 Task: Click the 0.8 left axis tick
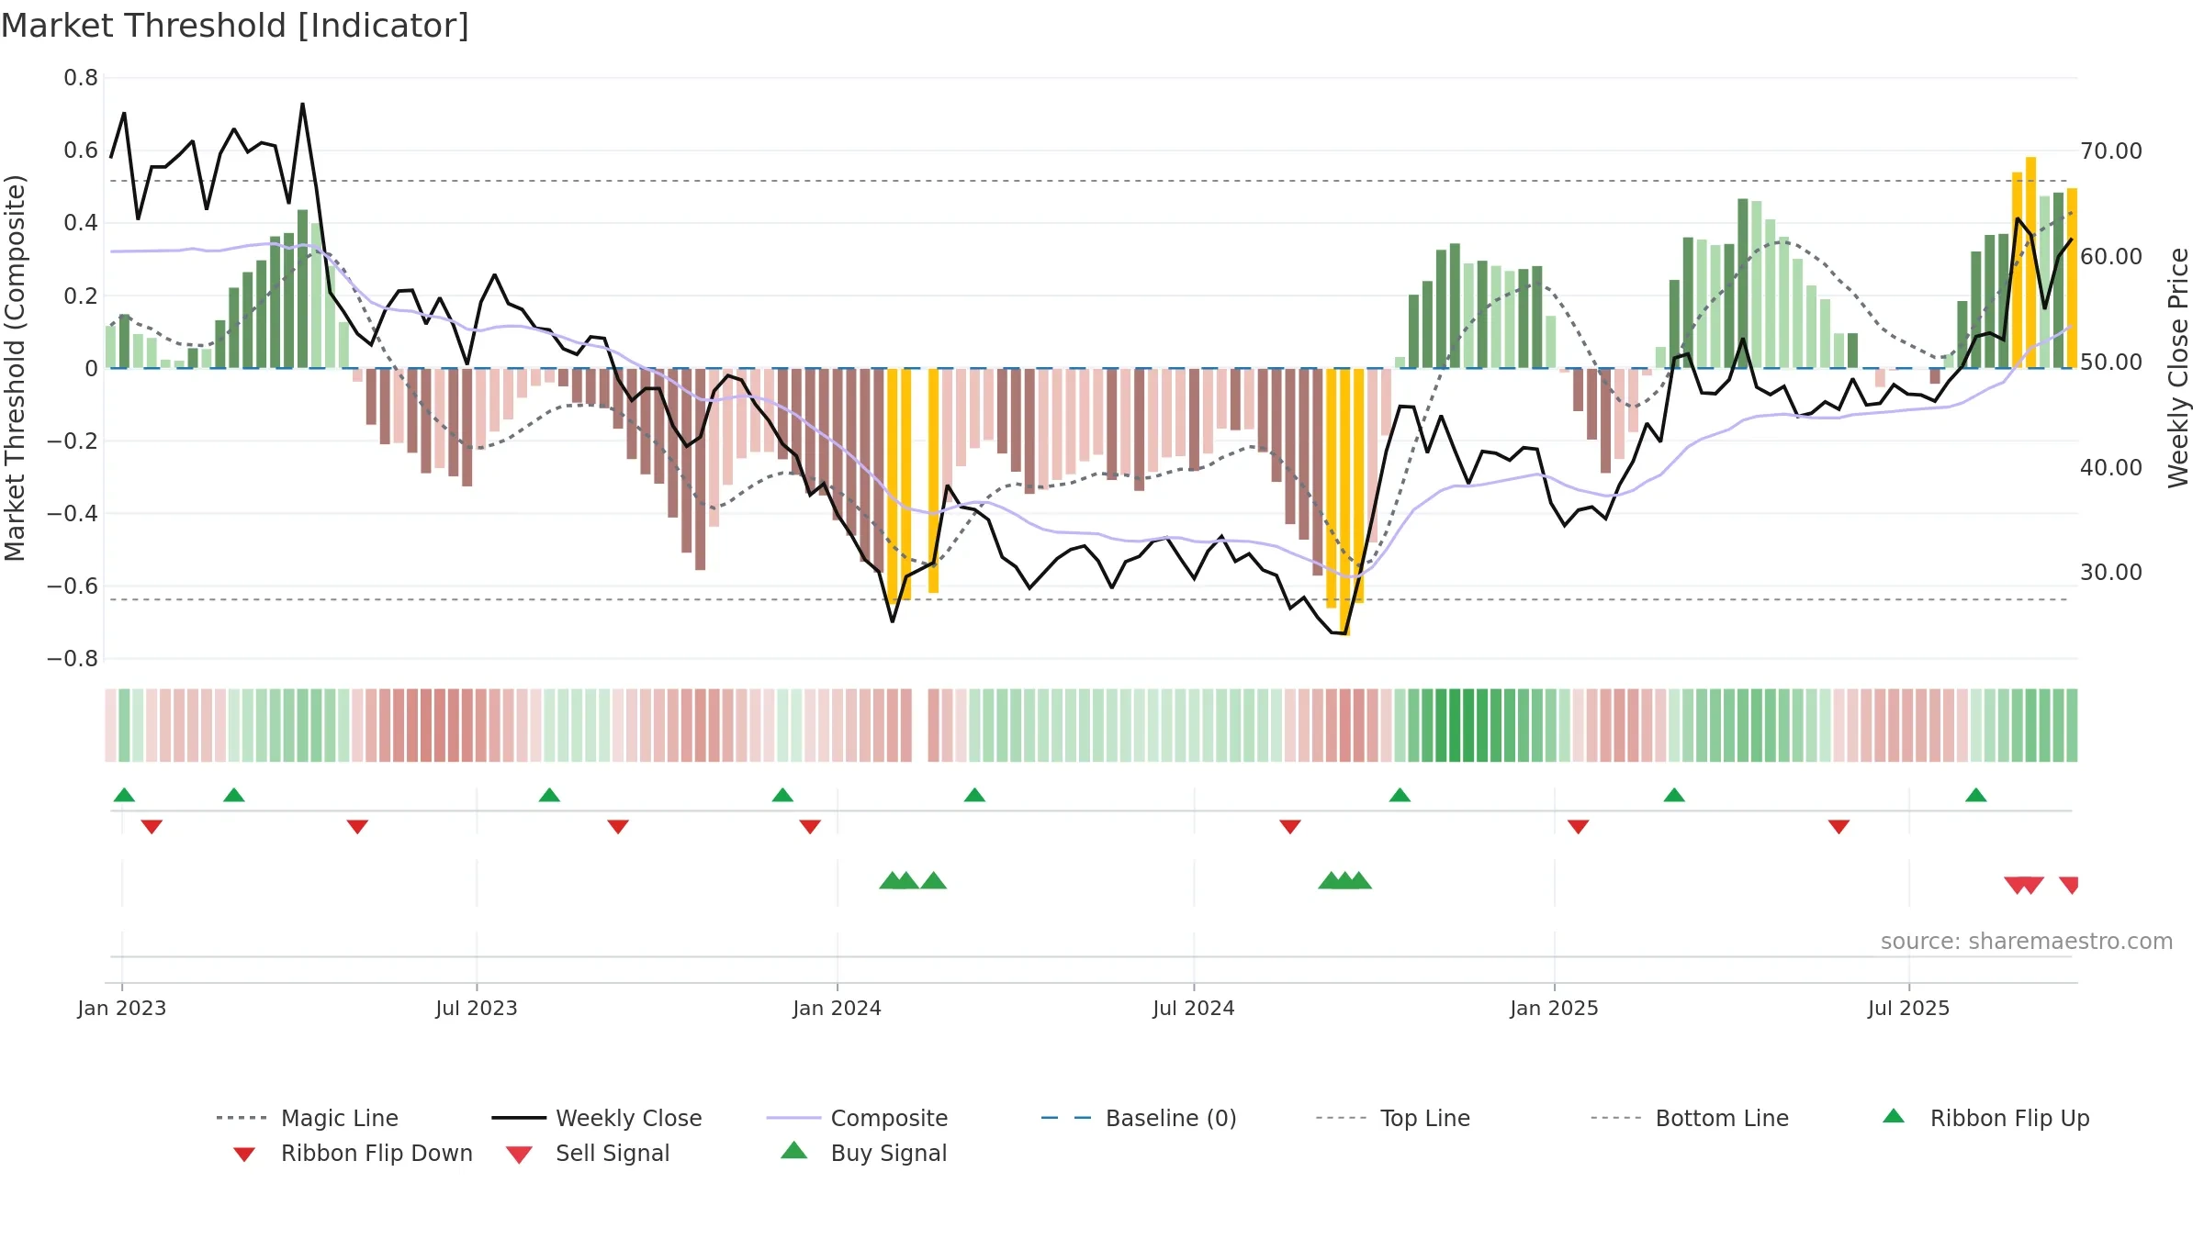coord(81,78)
